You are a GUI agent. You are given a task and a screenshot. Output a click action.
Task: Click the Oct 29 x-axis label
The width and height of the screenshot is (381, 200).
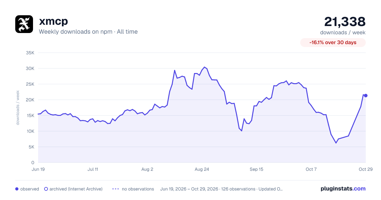[365, 169]
